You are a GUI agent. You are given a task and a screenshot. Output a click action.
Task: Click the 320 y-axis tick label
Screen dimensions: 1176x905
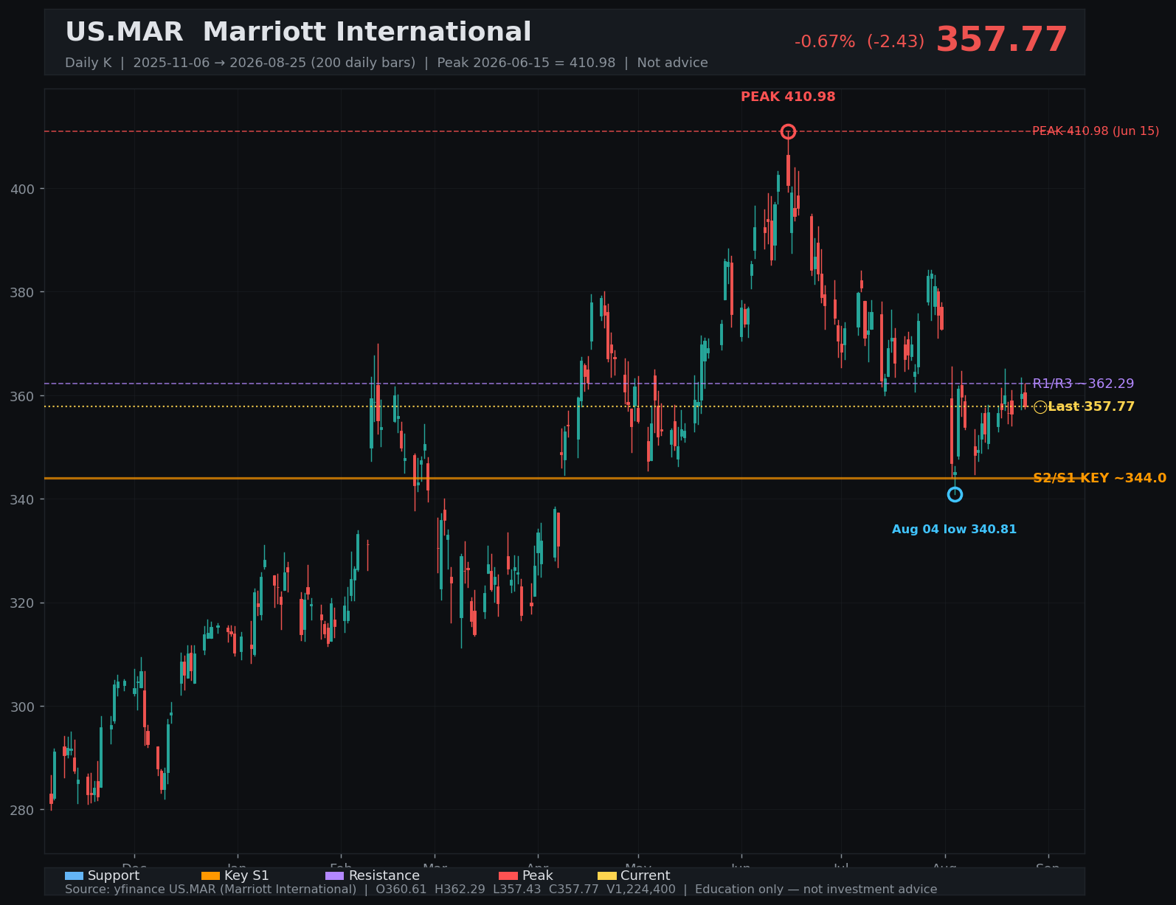(x=22, y=603)
